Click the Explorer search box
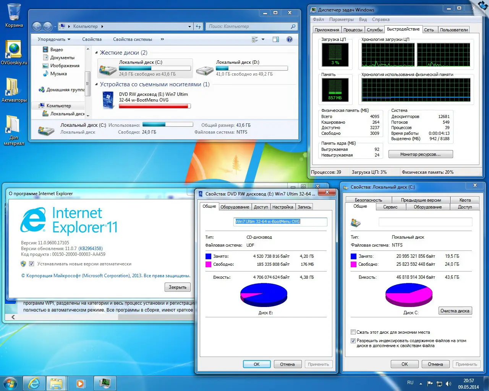 [x=252, y=26]
